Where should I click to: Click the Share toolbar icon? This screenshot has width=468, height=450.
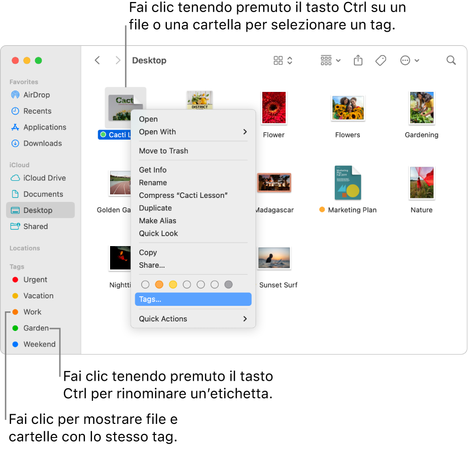click(358, 60)
